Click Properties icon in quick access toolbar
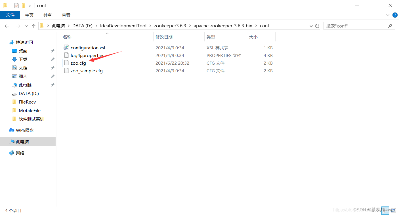The image size is (399, 215). click(16, 5)
